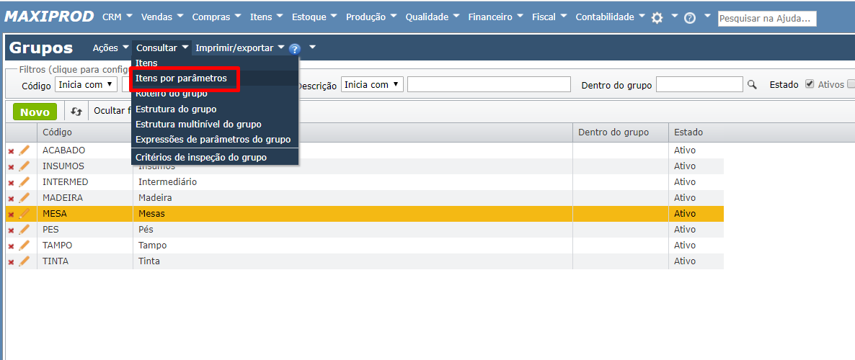Select the Madeira description cell
The image size is (855, 360).
click(353, 198)
